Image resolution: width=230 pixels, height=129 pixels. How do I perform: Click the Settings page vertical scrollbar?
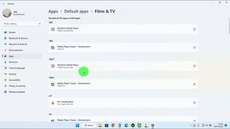point(229,26)
